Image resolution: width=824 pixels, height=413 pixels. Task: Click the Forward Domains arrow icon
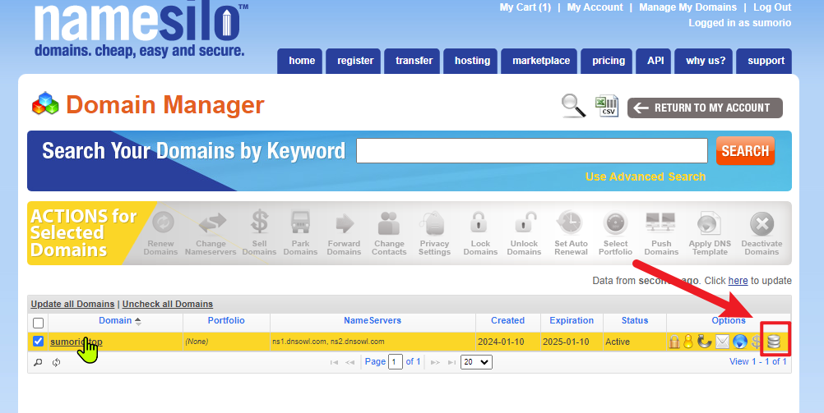(345, 223)
